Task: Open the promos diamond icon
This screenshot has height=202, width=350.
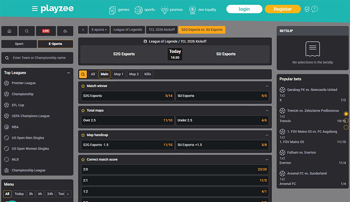Action: pyautogui.click(x=165, y=10)
